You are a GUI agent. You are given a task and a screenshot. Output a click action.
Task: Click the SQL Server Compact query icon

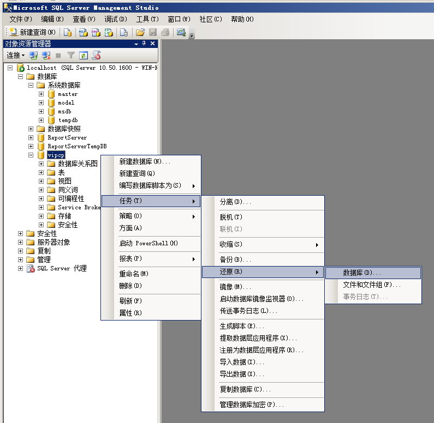pos(124,32)
